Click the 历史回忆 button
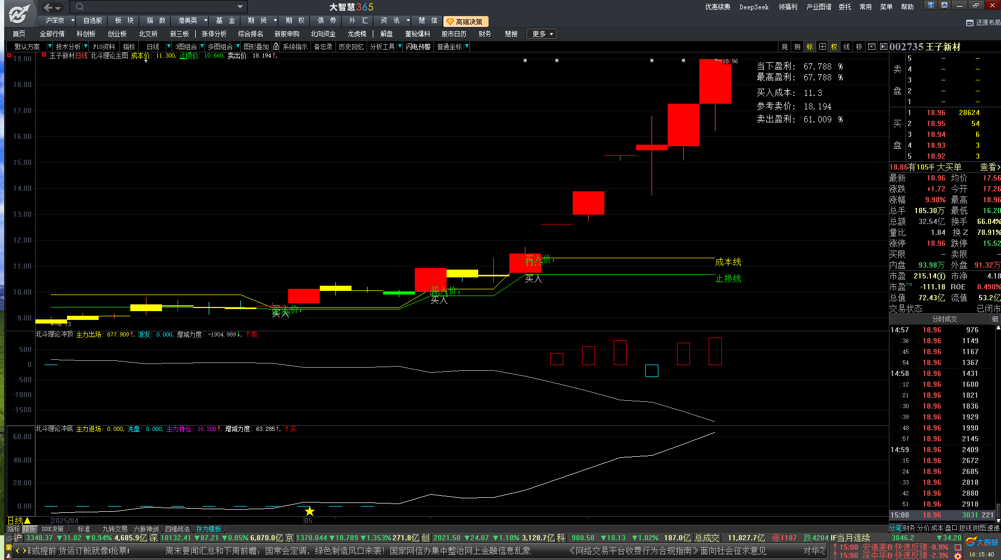This screenshot has width=1001, height=560. coord(351,47)
